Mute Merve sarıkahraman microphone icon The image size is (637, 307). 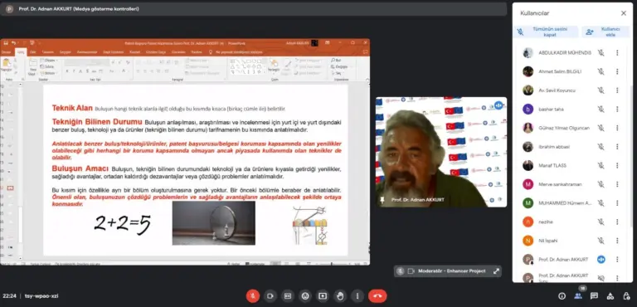click(601, 184)
